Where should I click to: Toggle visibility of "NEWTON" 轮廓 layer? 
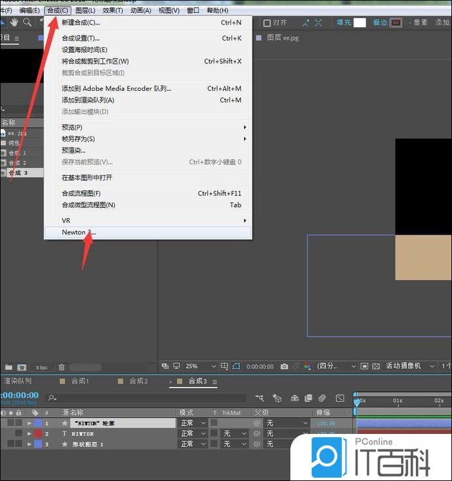pyautogui.click(x=4, y=424)
